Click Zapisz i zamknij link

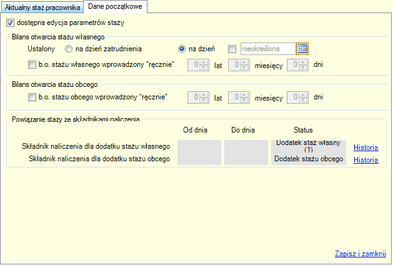tap(360, 254)
